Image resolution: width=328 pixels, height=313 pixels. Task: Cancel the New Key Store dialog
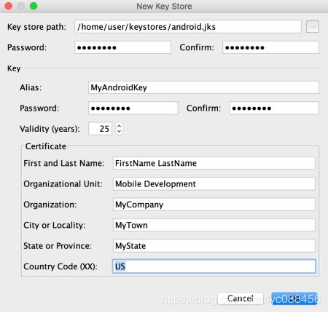[241, 298]
